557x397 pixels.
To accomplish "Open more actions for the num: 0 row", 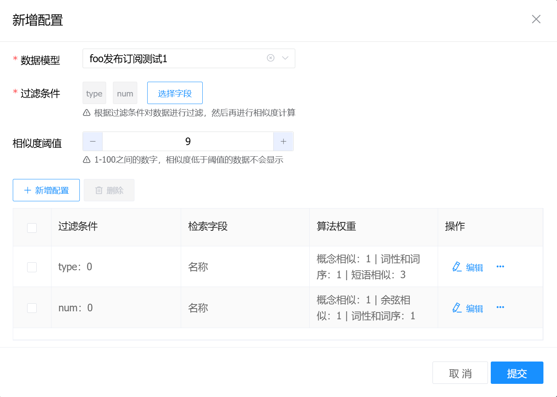I will pyautogui.click(x=500, y=307).
